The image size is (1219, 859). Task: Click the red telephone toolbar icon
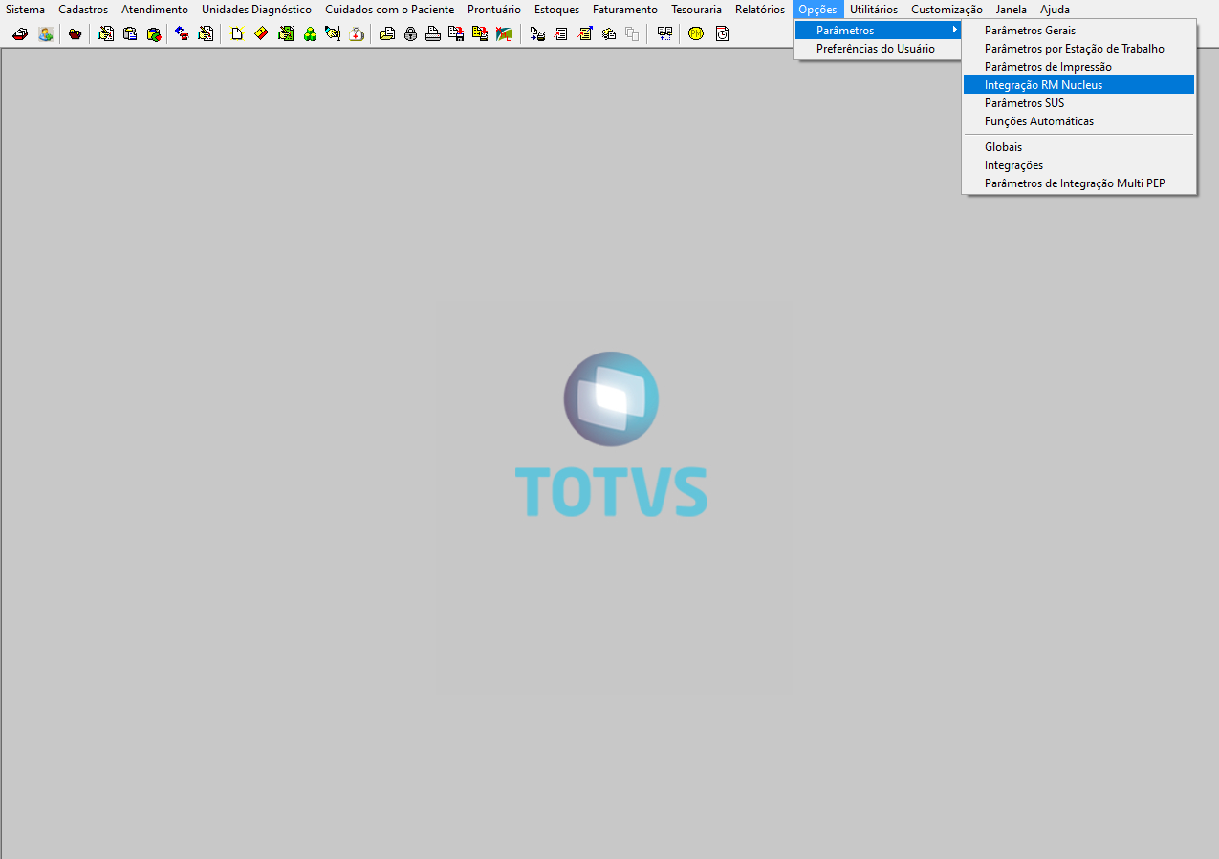coord(182,33)
